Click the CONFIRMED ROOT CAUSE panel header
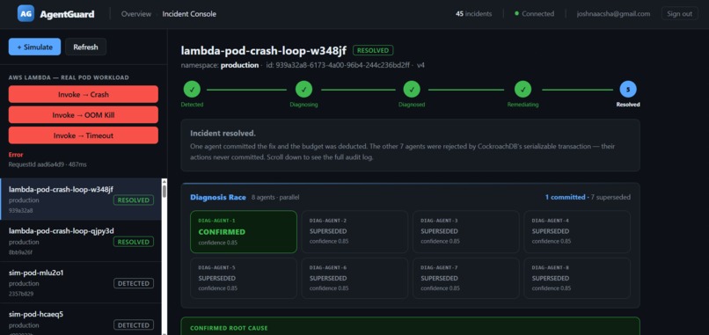 click(229, 328)
